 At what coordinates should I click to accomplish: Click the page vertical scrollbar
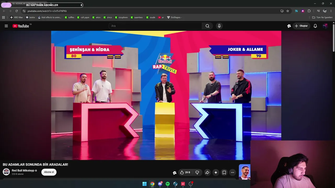333,38
